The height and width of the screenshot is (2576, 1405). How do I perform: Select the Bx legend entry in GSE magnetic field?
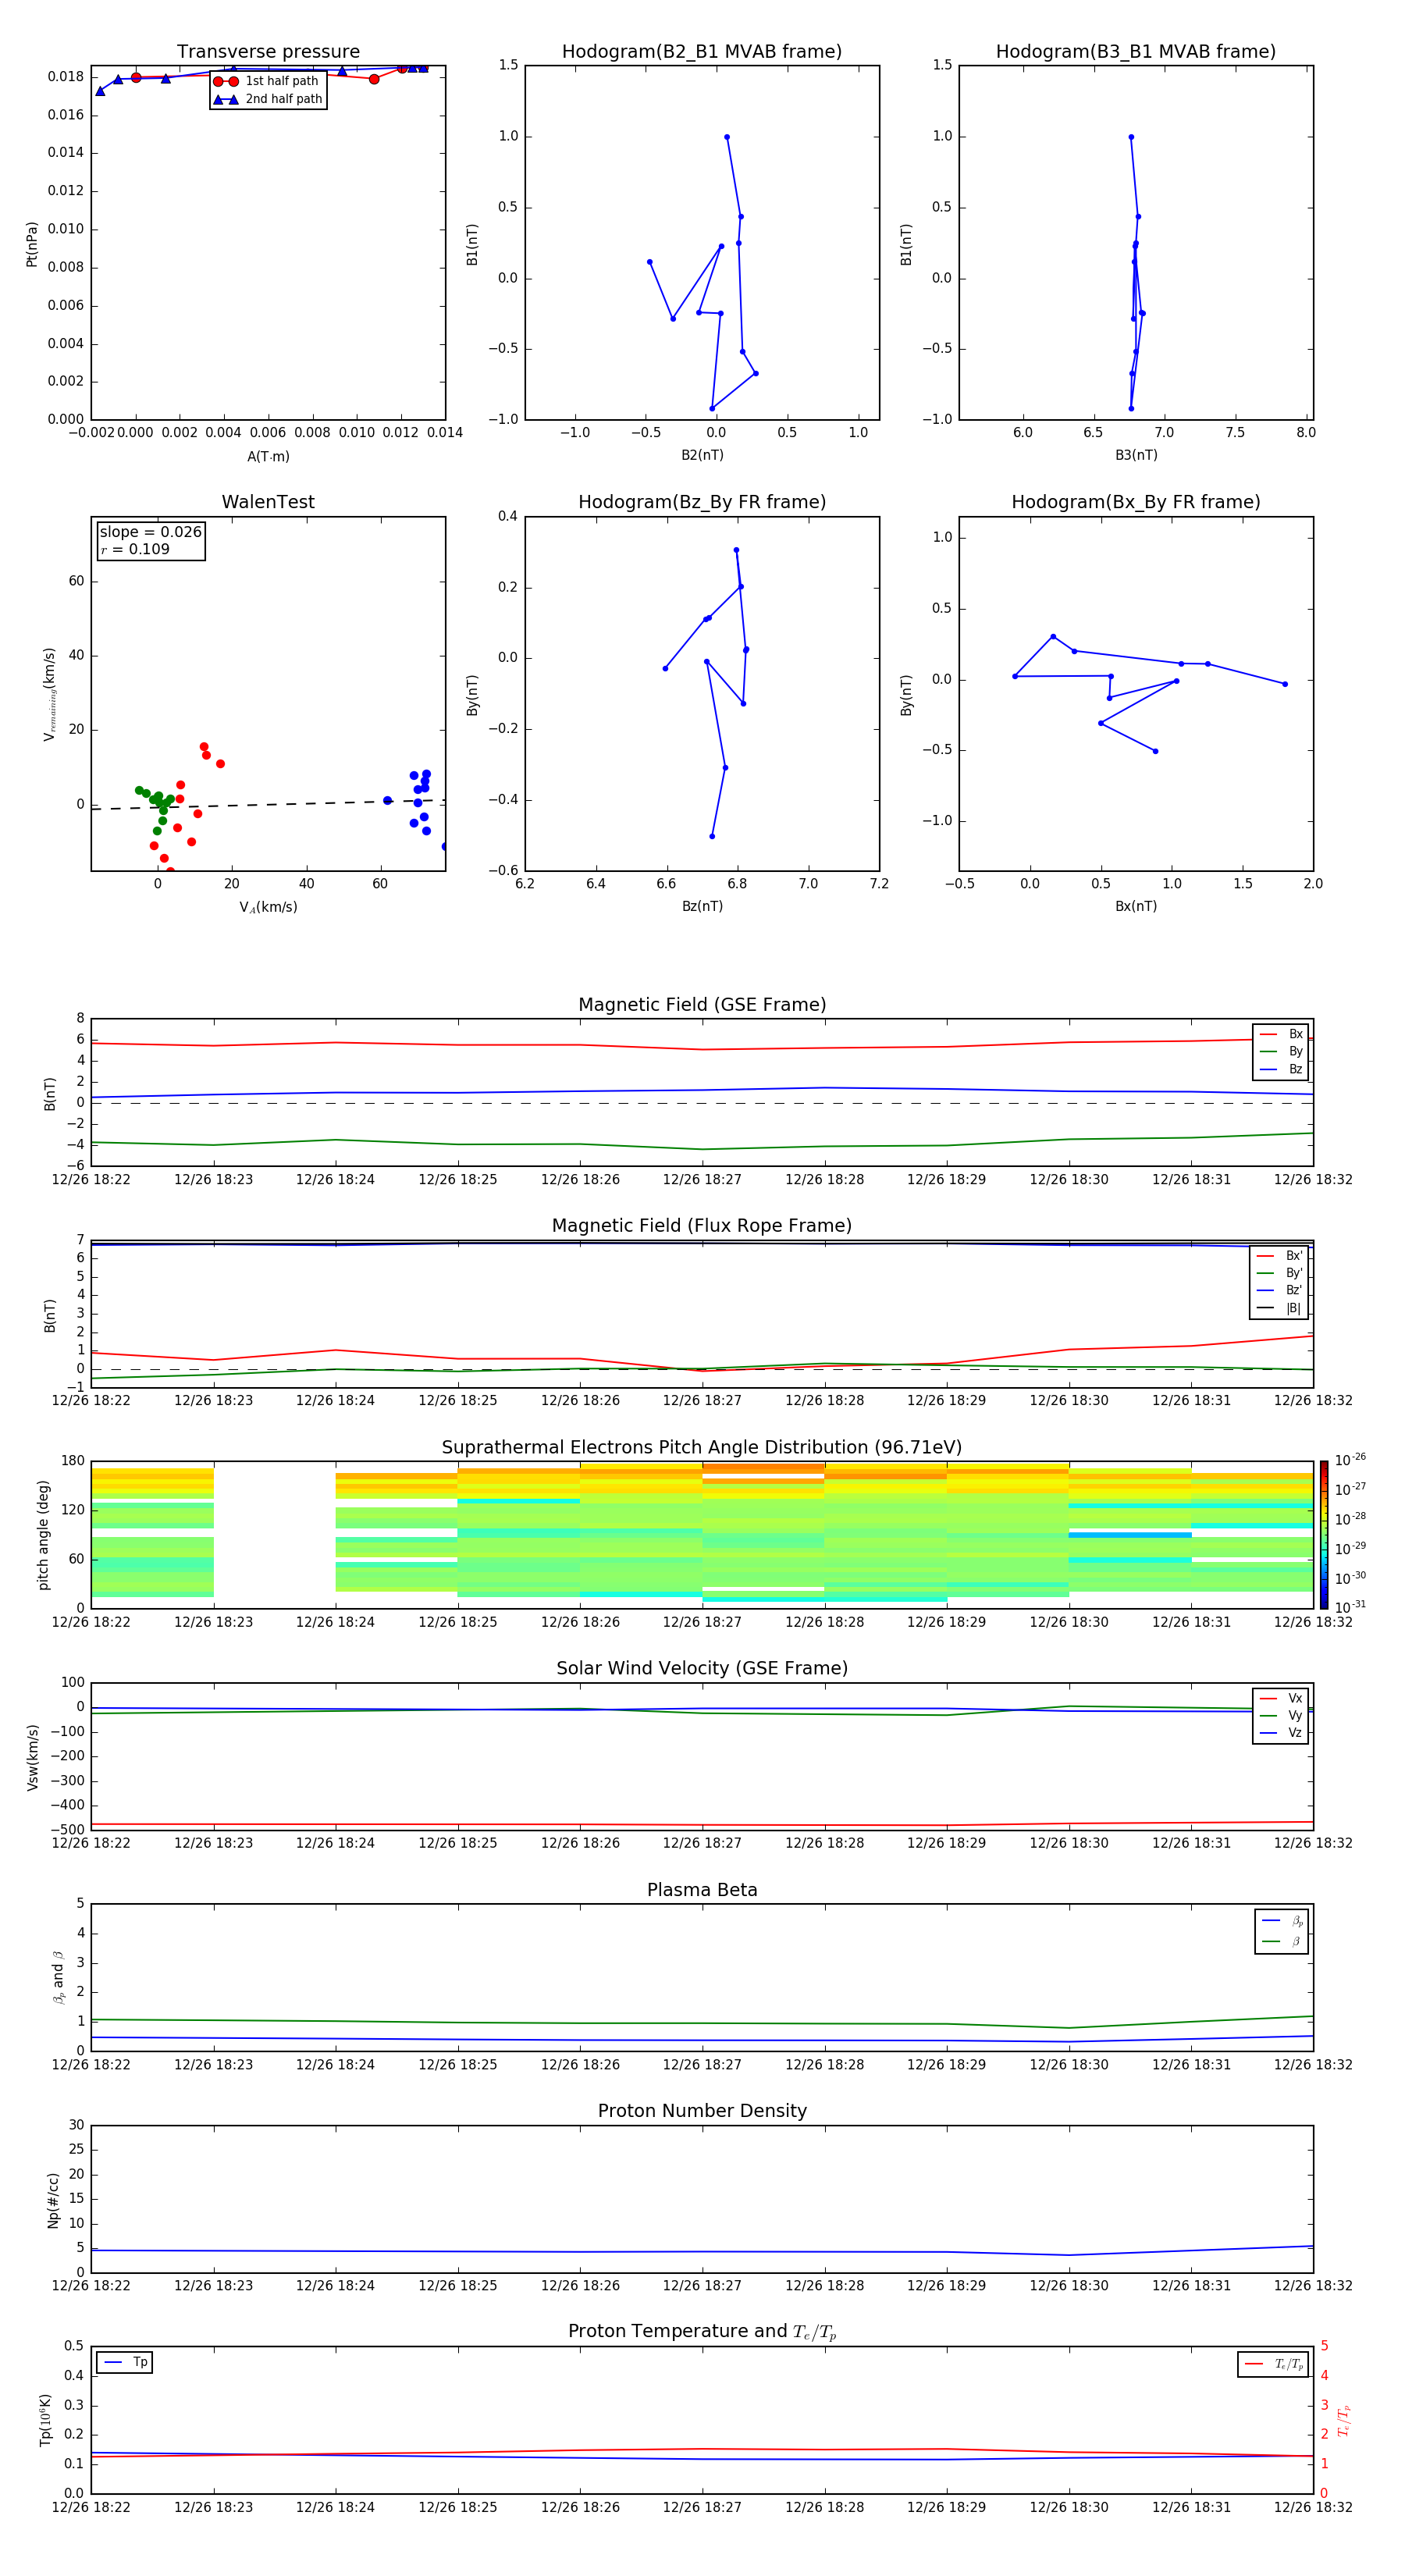(x=1281, y=1034)
